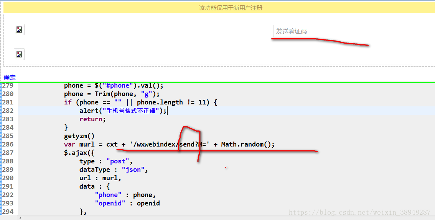The image size is (435, 220).
Task: Click the getyzm() call on line 285
Action: (79, 136)
